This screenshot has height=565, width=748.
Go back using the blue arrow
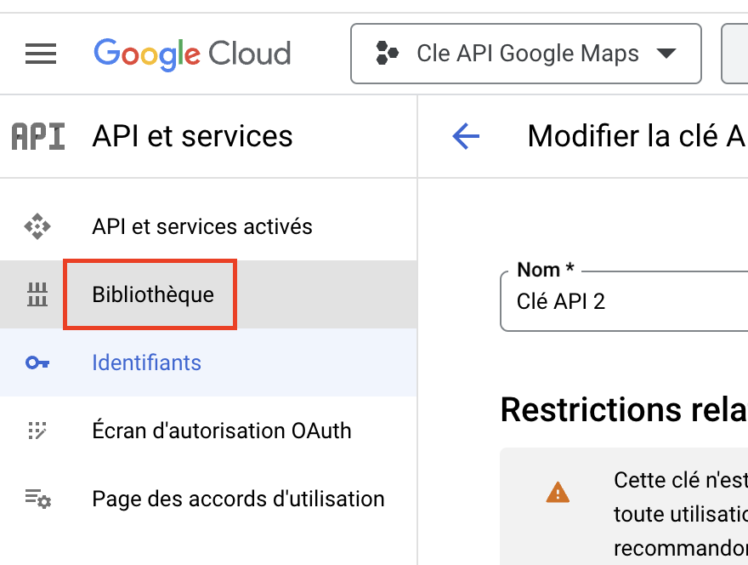tap(466, 136)
